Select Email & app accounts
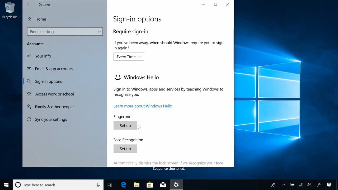The width and height of the screenshot is (338, 190). (54, 69)
